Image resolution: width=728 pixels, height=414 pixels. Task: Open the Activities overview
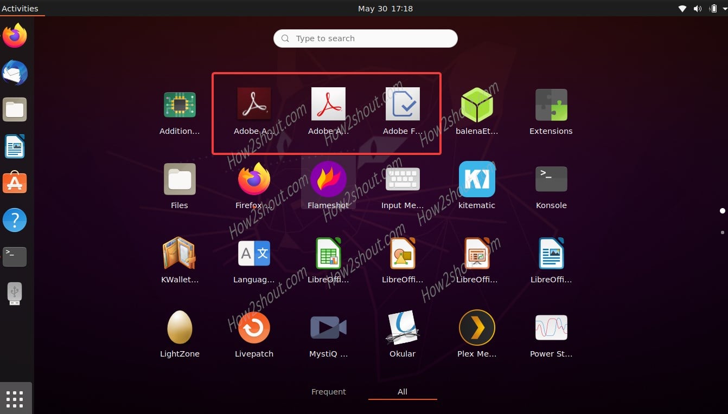19,8
